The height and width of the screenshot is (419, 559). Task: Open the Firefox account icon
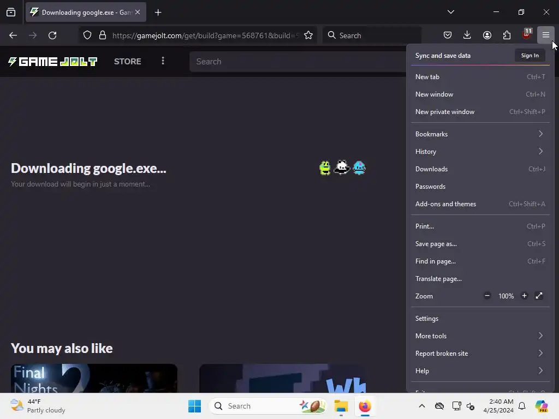[487, 35]
